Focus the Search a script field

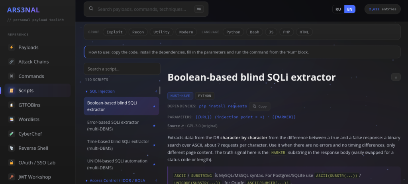click(x=122, y=69)
